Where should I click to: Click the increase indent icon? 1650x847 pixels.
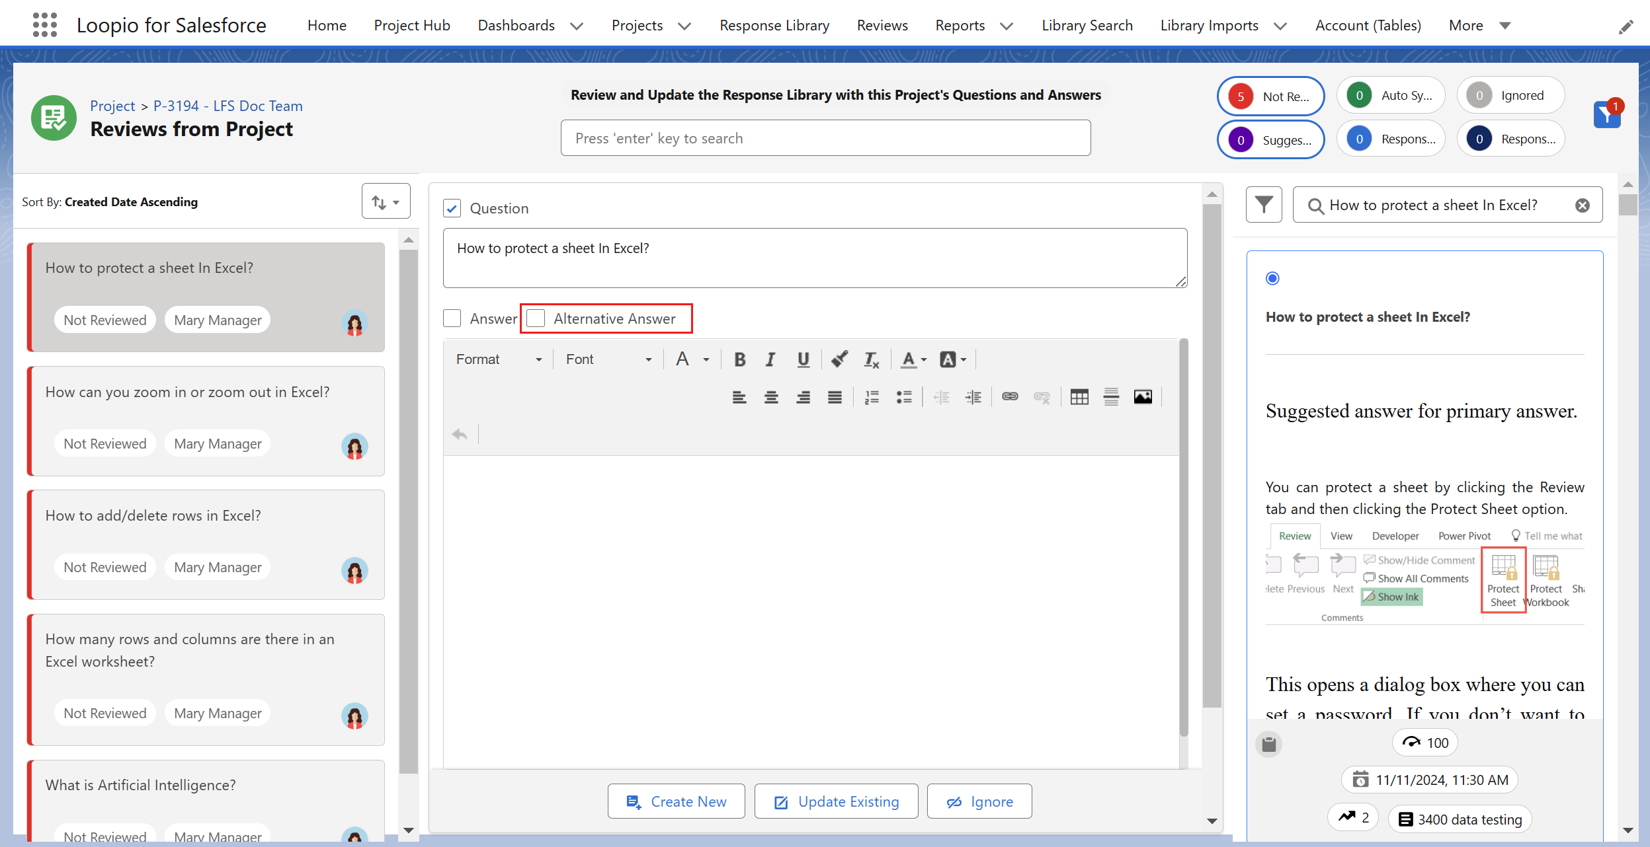pyautogui.click(x=973, y=397)
